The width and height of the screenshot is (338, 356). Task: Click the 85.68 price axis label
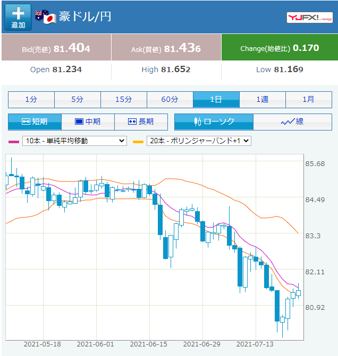(x=315, y=164)
